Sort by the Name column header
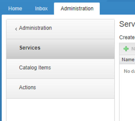Screen dimensions: 135x121 [128, 60]
